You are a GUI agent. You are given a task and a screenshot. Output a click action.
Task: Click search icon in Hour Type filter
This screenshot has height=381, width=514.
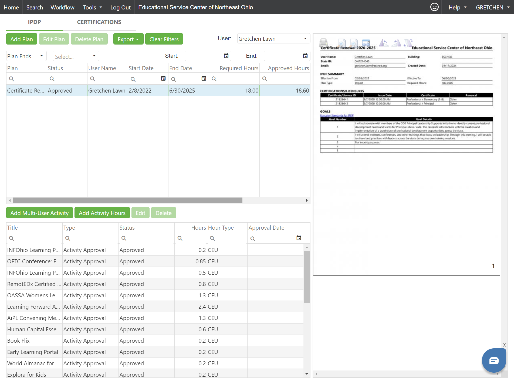coord(212,238)
